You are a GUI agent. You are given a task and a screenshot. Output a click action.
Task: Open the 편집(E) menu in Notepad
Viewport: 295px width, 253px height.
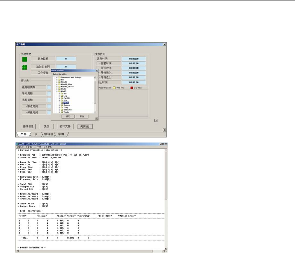29,147
